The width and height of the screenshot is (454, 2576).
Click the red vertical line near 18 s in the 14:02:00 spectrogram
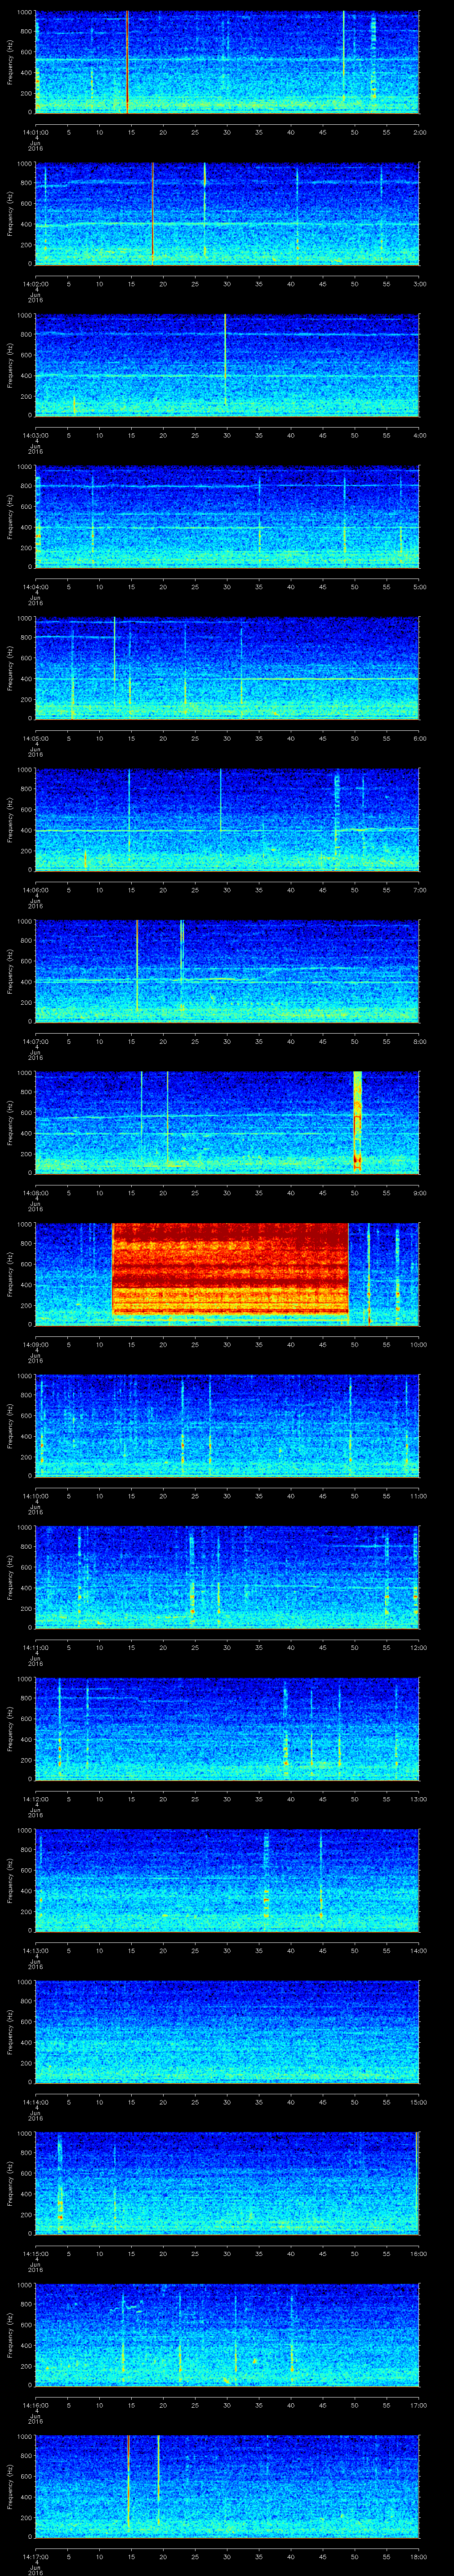click(152, 213)
